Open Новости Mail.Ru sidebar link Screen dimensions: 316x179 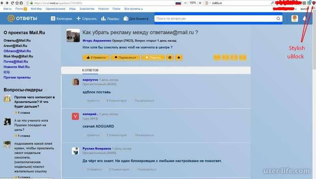pos(17,67)
